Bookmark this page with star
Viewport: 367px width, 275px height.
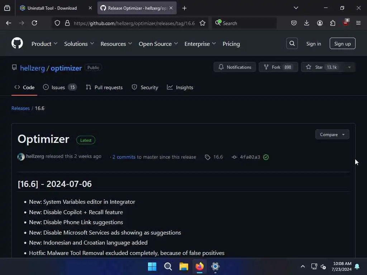202,23
